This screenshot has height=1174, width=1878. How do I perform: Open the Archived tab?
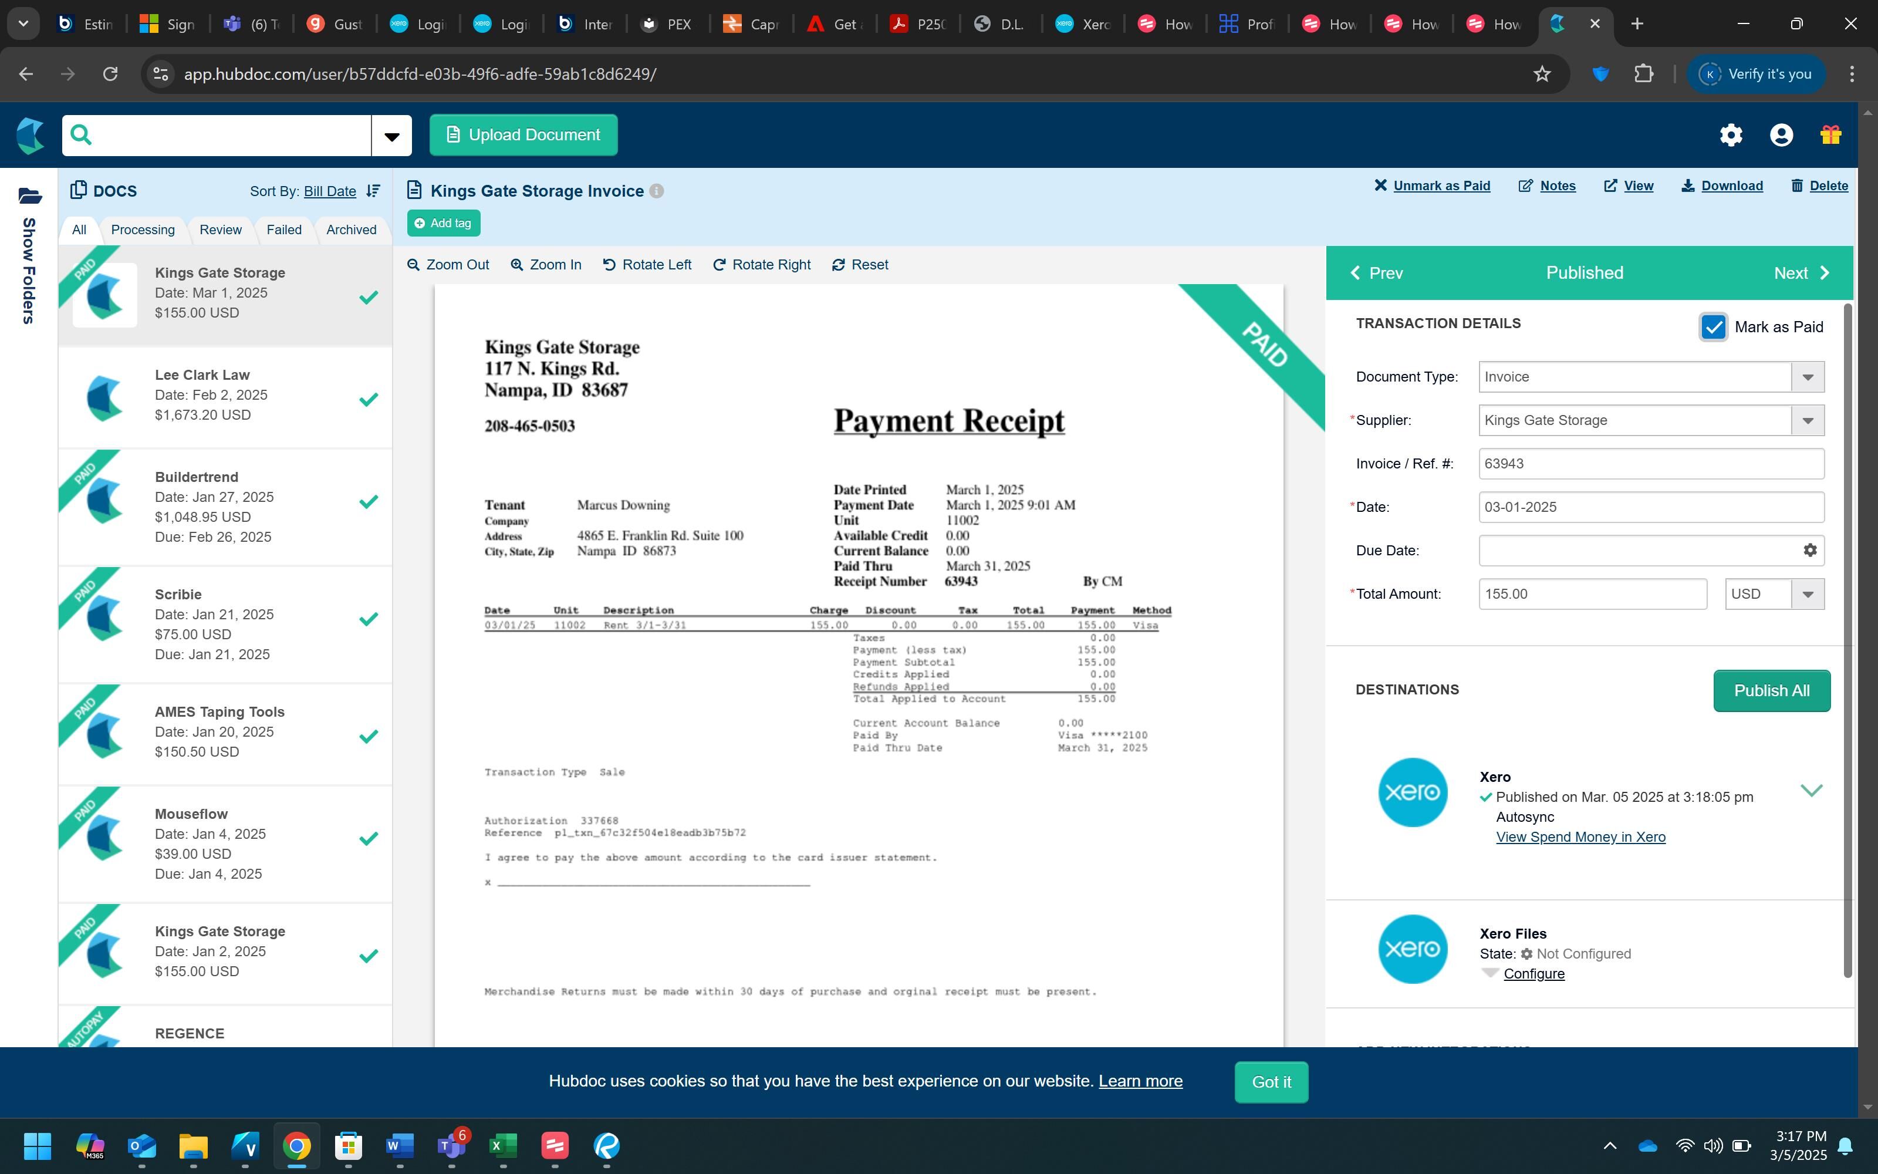click(x=351, y=230)
